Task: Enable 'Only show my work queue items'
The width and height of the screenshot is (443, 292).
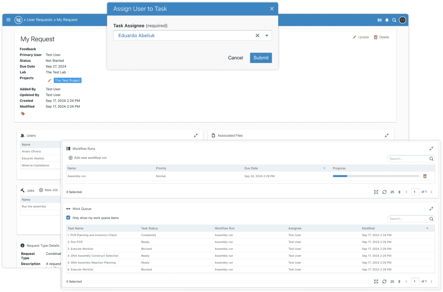Action: 68,218
